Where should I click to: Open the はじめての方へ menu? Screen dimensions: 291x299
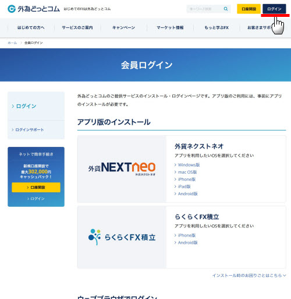point(31,27)
